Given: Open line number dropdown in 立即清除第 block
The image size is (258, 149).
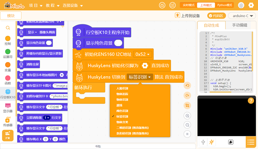Looking at the screenshot, I should [46, 118].
